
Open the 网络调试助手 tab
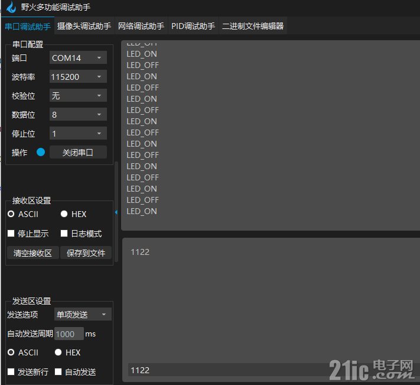(x=141, y=26)
